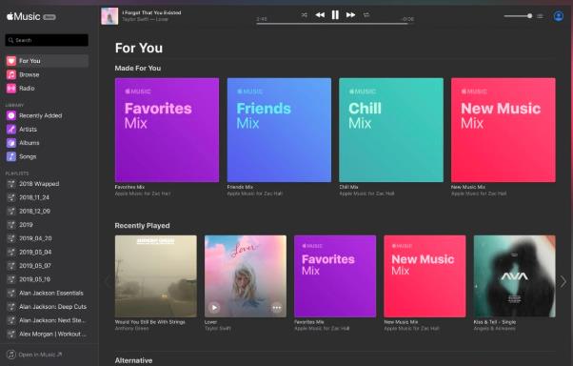Viewport: 573px width, 366px height.
Task: Click the Lover title text below album
Action: point(211,322)
